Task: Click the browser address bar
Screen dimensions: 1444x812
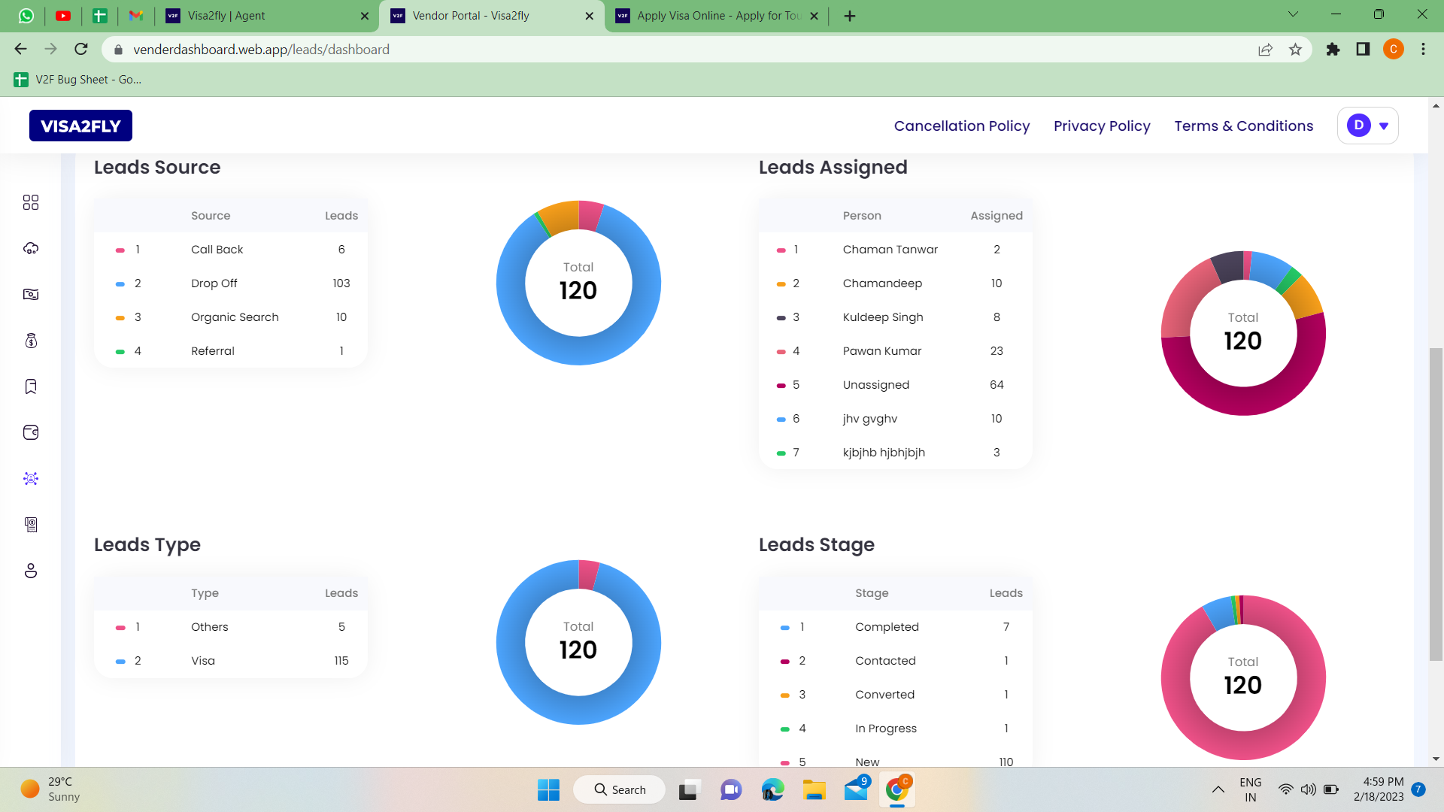Action: click(677, 50)
